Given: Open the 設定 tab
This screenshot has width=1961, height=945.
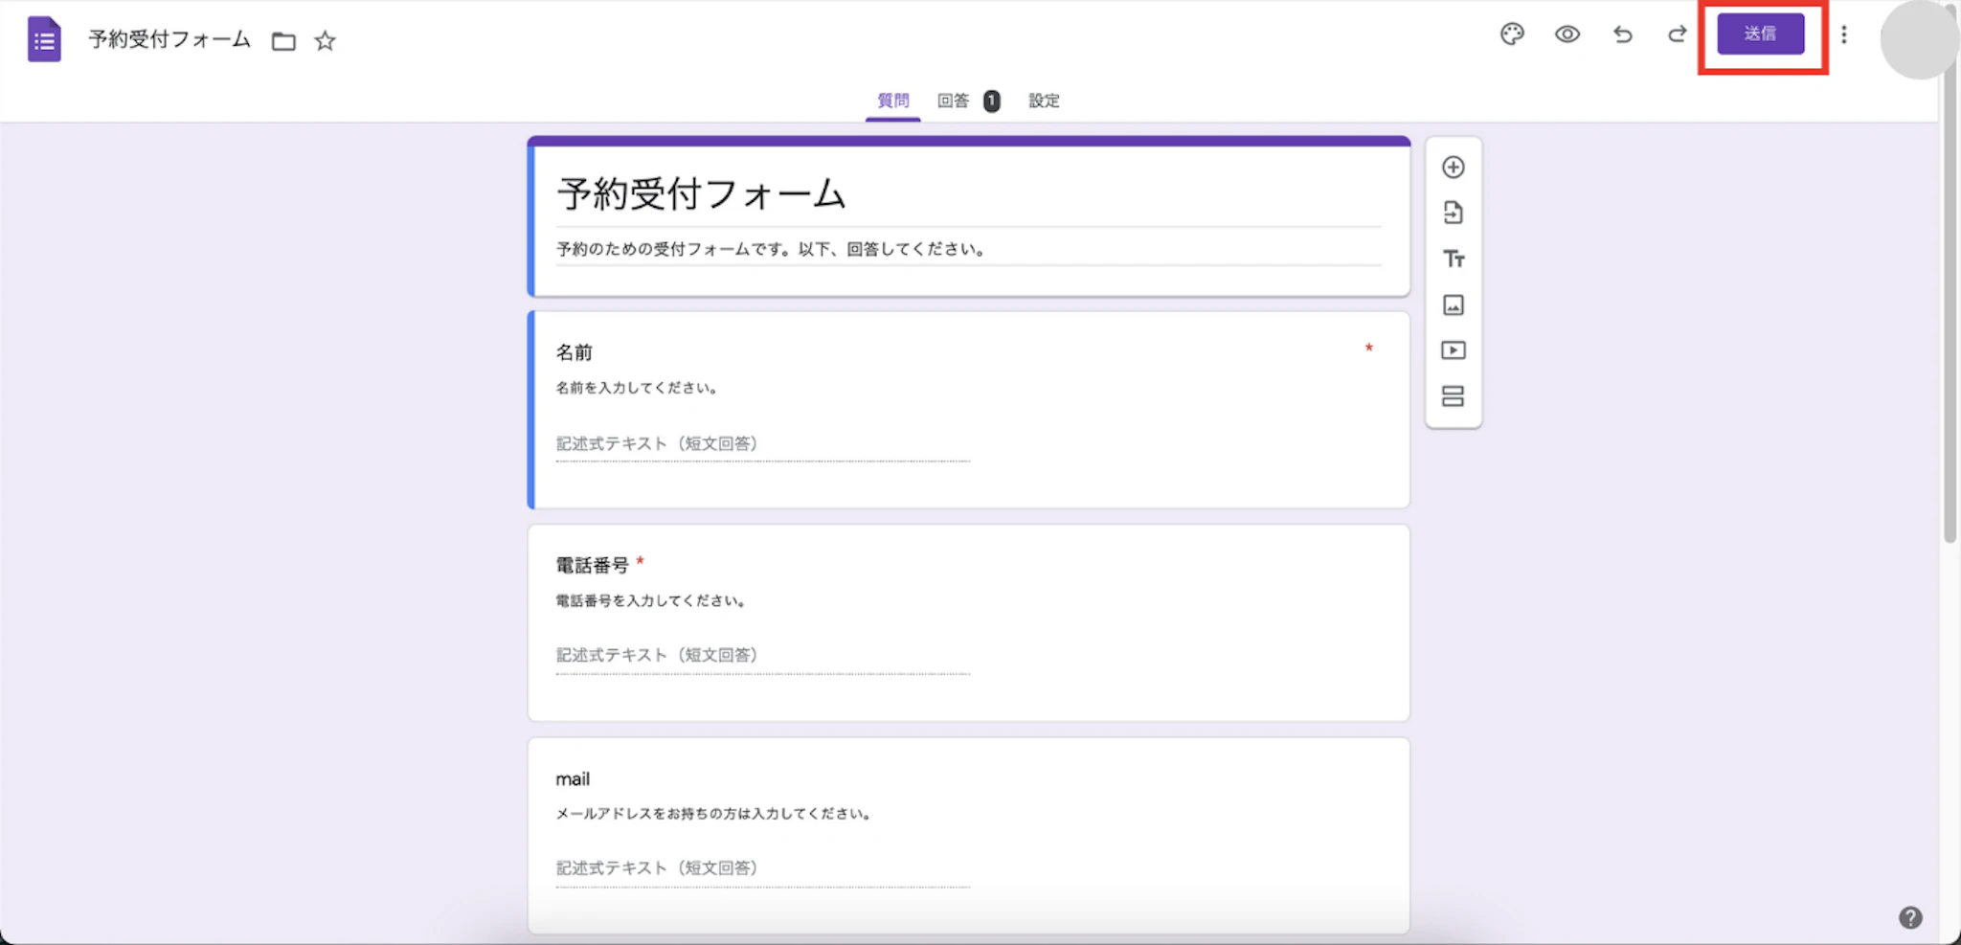Looking at the screenshot, I should point(1044,101).
